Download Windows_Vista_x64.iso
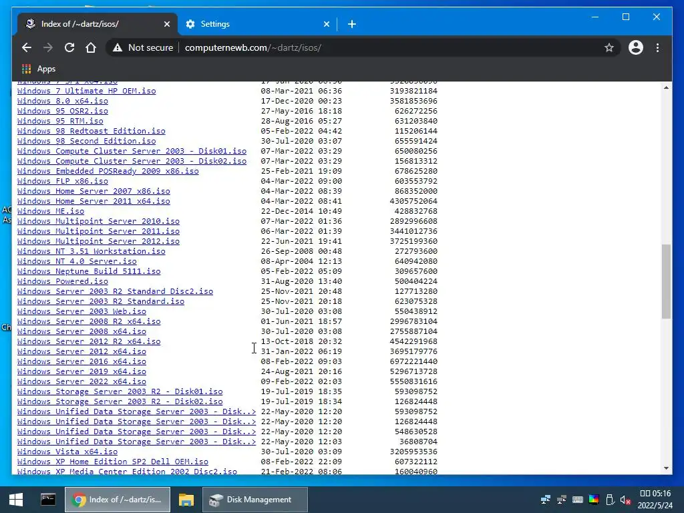Viewport: 684px width, 513px height. [67, 452]
